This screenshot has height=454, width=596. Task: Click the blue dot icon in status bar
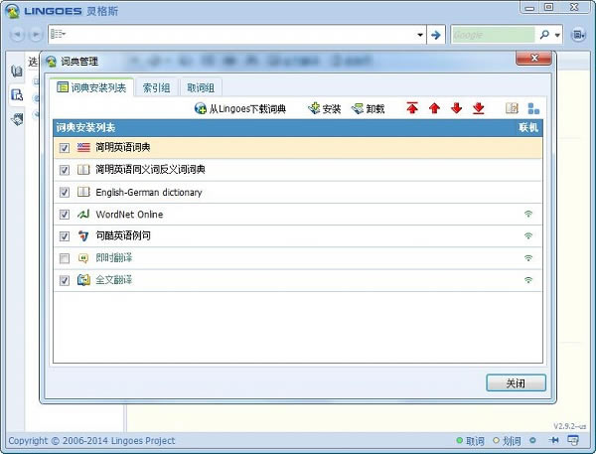coord(532,440)
